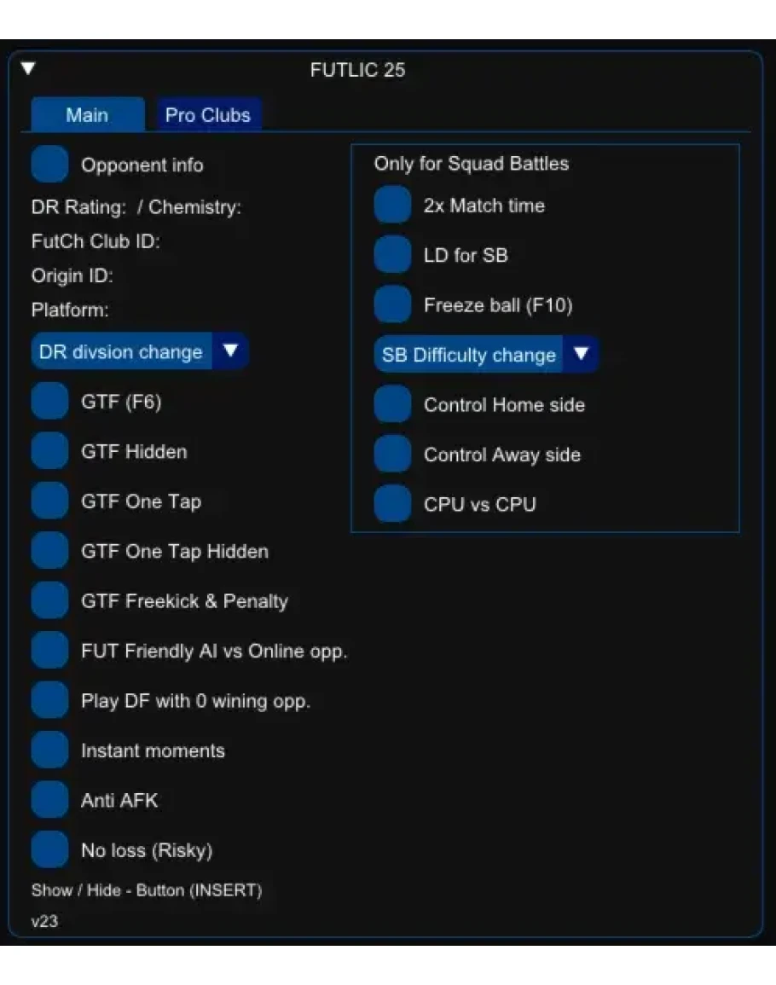Enable the No loss (Risky) option
This screenshot has height=985, width=776.
pos(49,850)
